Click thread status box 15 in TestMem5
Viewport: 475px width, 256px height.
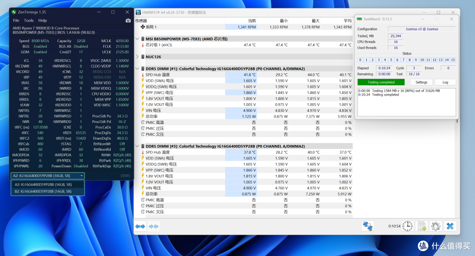(453, 60)
